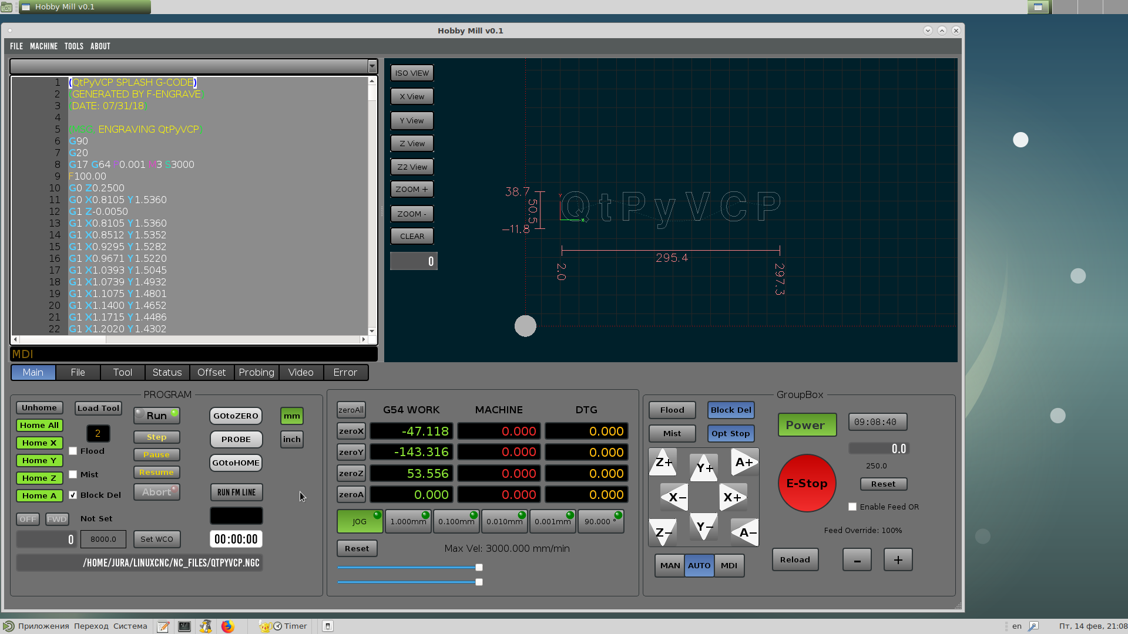Click GOtoZERO button
1128x634 pixels.
236,416
